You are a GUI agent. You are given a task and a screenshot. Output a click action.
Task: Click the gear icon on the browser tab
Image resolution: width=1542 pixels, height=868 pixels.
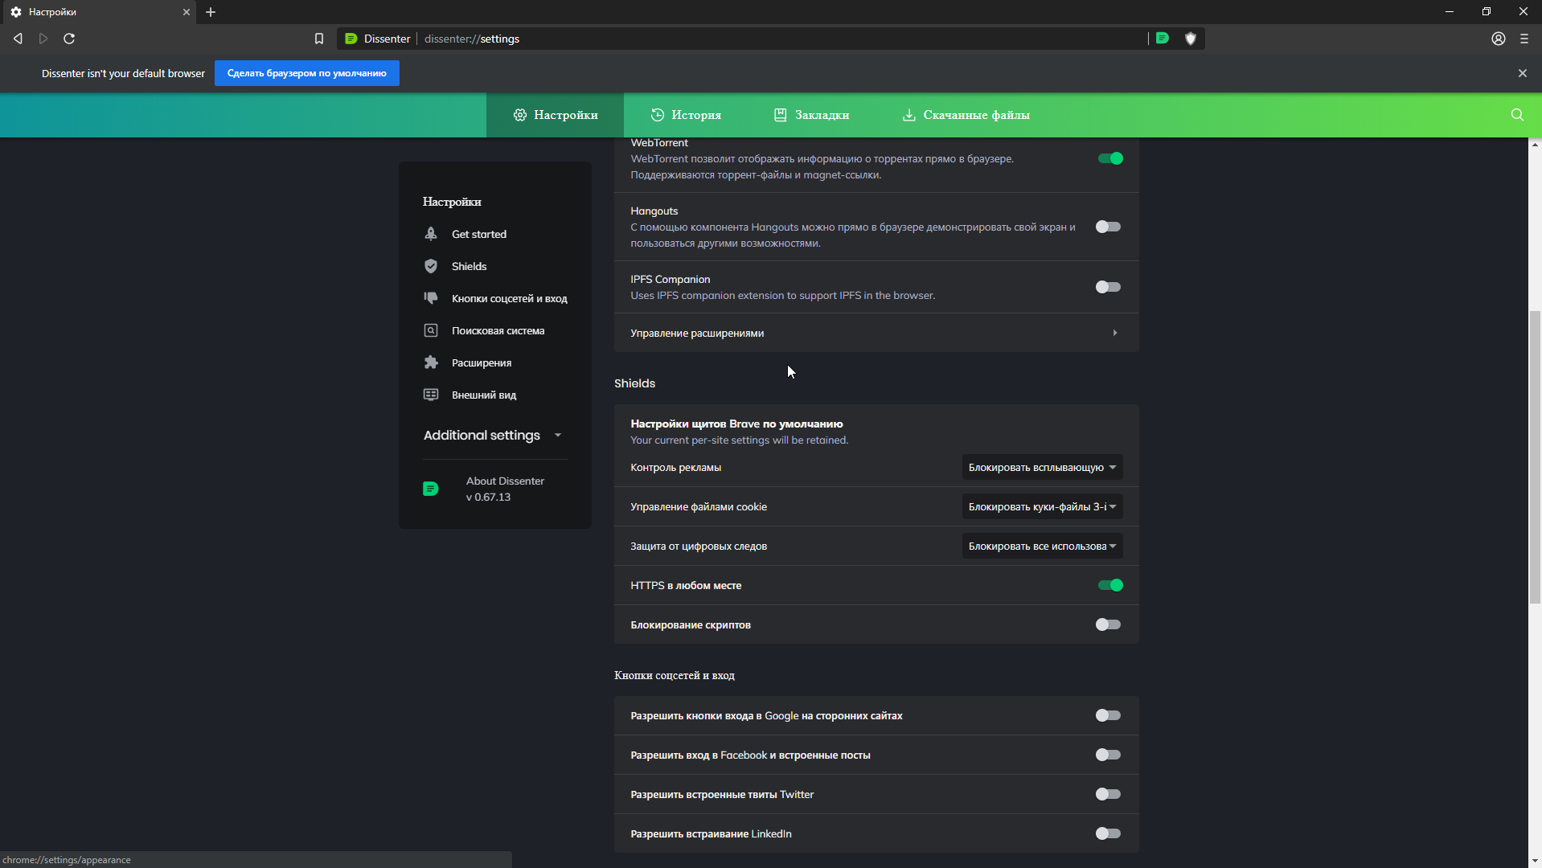16,12
